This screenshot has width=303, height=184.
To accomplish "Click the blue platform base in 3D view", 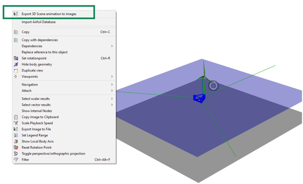I will pos(199,98).
